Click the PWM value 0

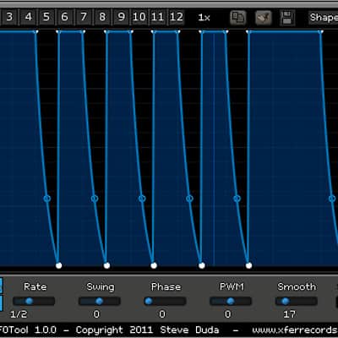(227, 314)
